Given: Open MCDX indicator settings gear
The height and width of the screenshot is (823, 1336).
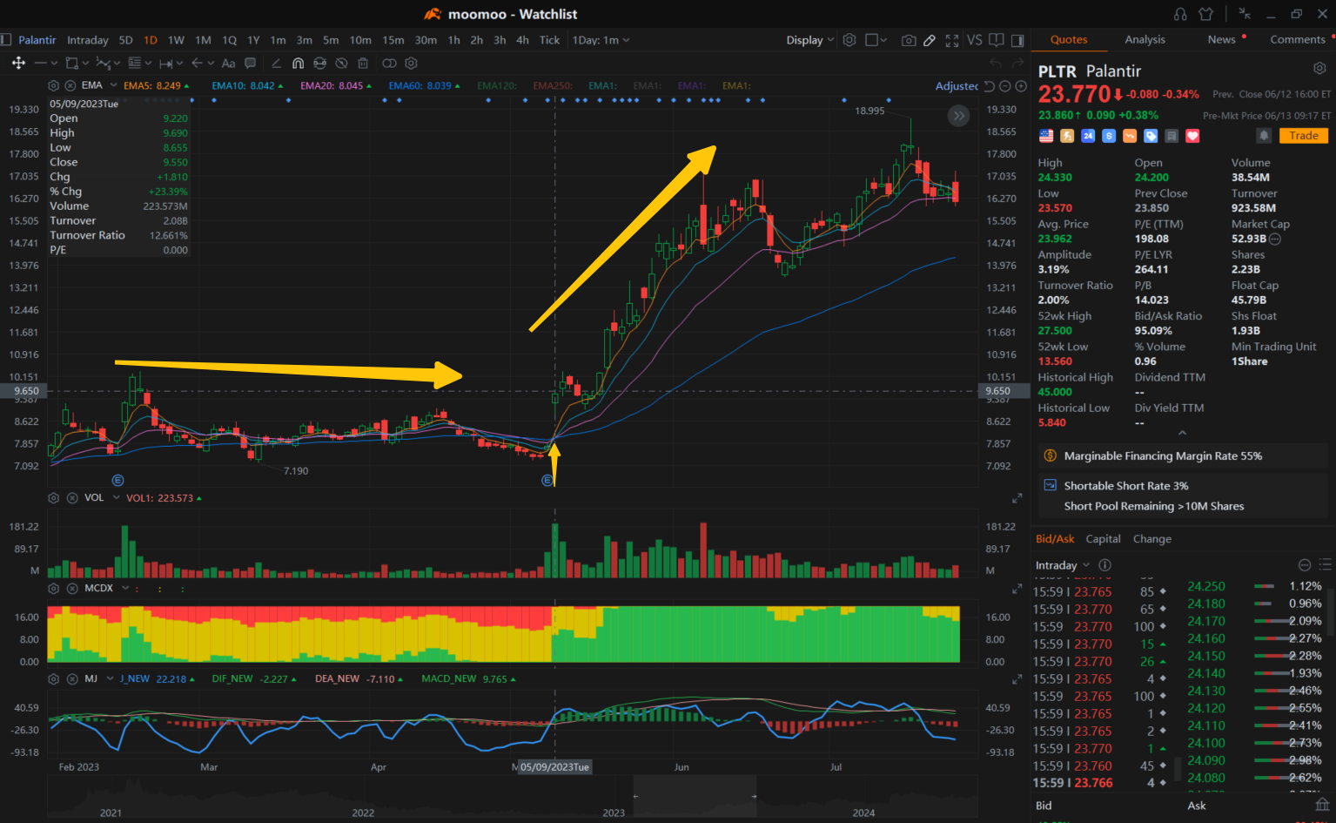Looking at the screenshot, I should (x=54, y=589).
